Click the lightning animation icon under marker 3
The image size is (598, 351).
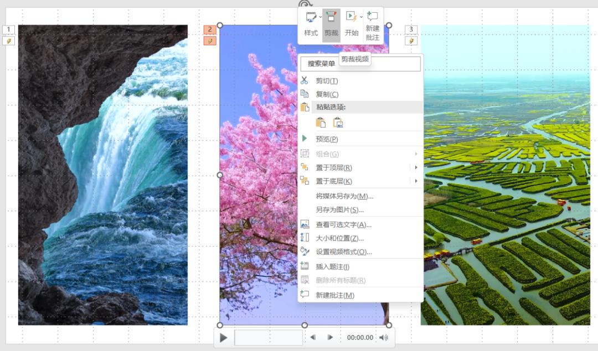(411, 41)
